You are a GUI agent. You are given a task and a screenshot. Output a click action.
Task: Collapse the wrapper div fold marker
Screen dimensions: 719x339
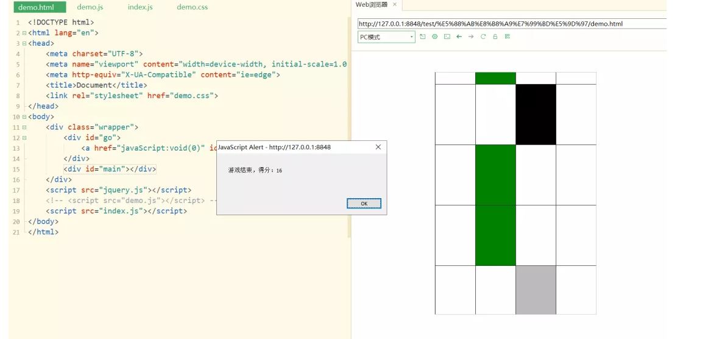(23, 127)
